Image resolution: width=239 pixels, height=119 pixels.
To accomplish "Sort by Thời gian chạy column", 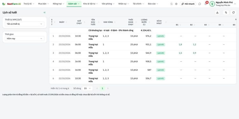I will (136, 22).
